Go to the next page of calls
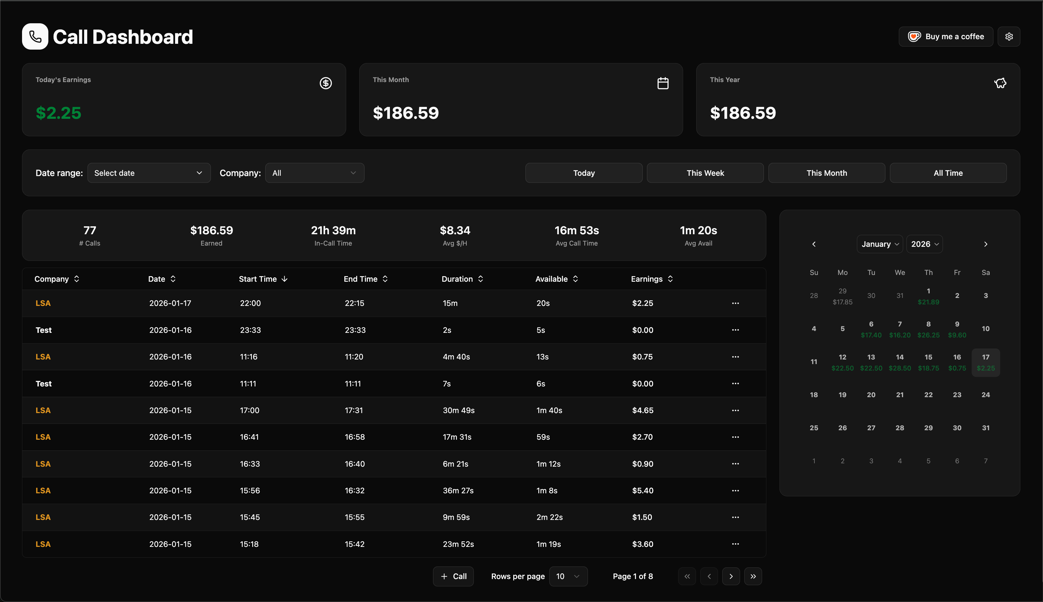The height and width of the screenshot is (602, 1043). [731, 576]
